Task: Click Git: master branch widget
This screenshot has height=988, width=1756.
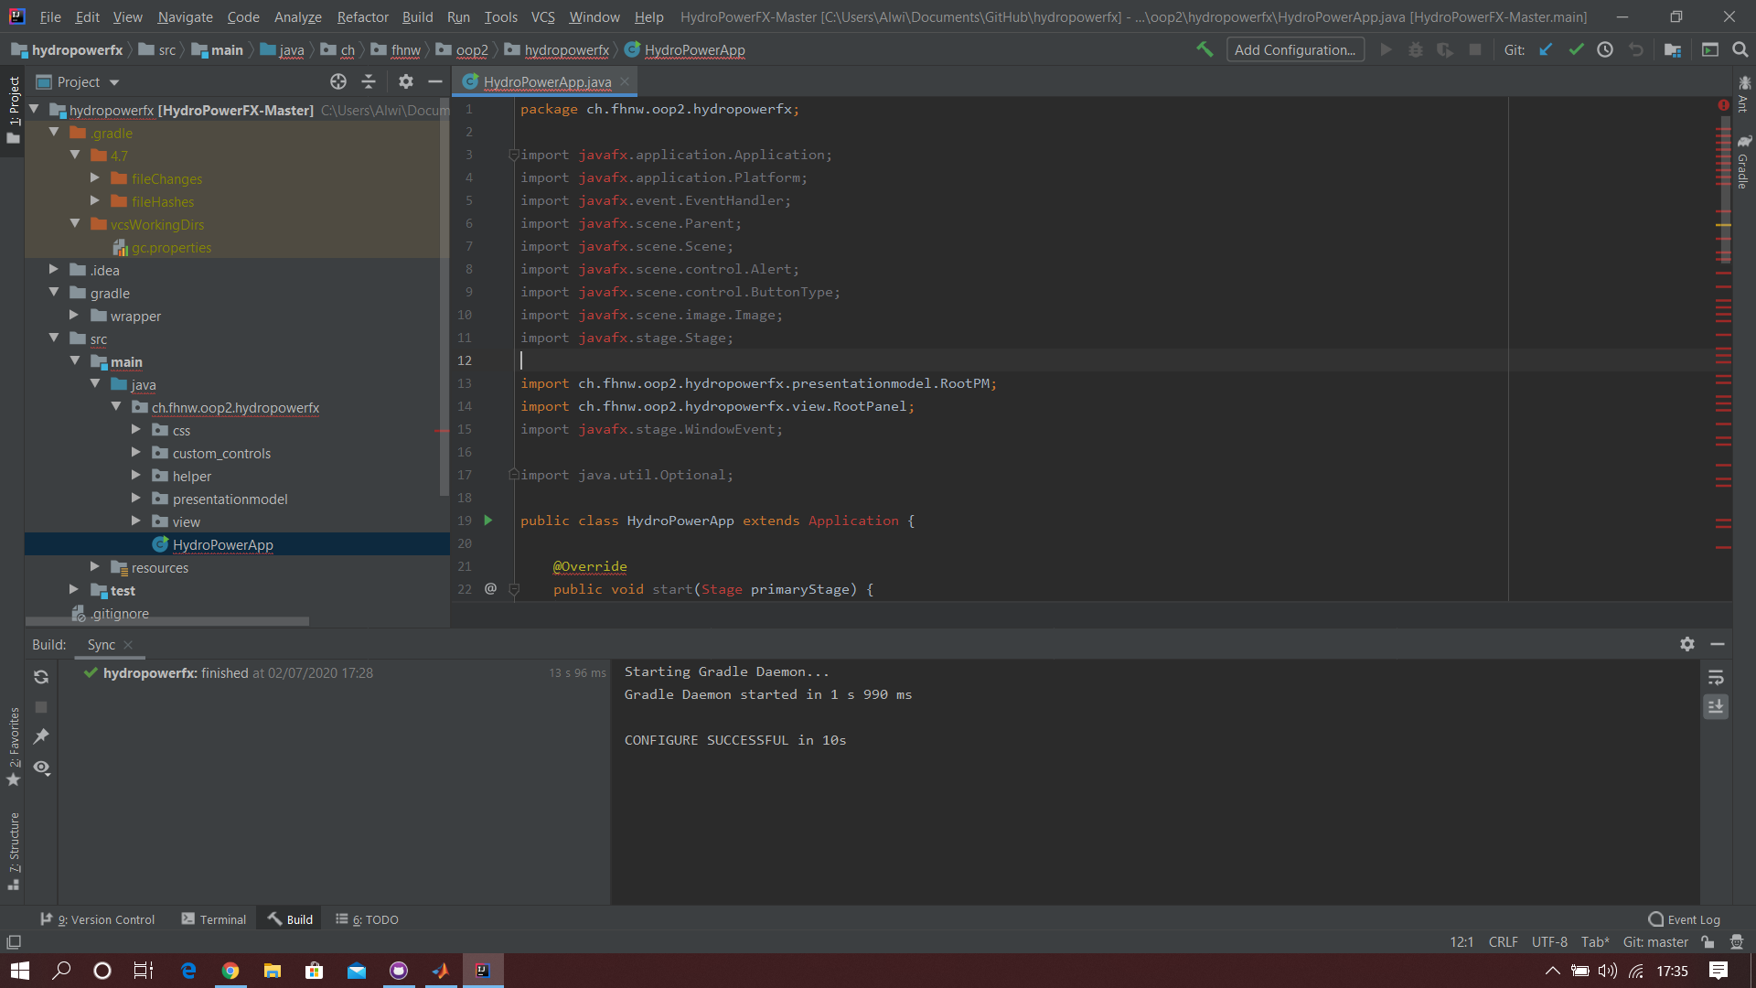Action: point(1655,942)
